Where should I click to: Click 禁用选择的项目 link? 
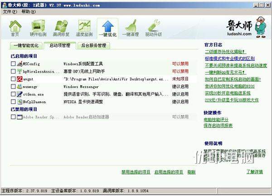(136, 172)
